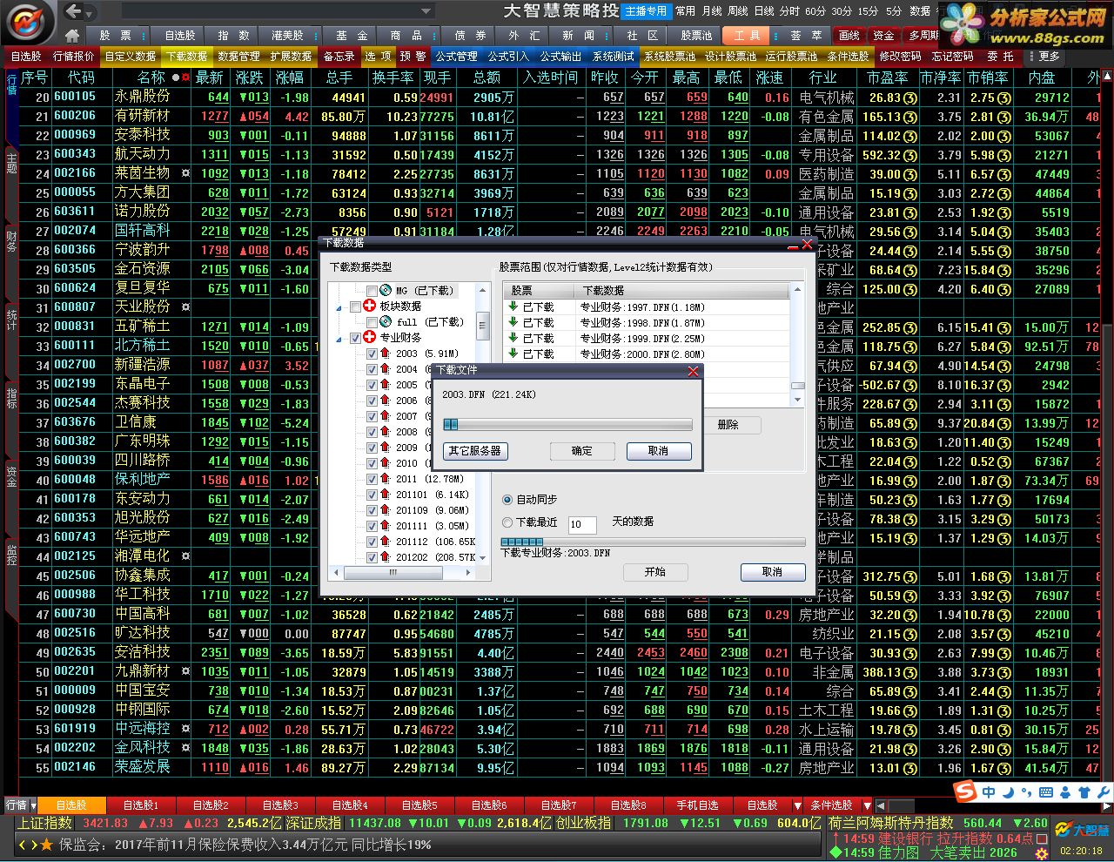This screenshot has width=1114, height=862.
Task: Click the shirt skin icon in IME bar
Action: [1084, 792]
